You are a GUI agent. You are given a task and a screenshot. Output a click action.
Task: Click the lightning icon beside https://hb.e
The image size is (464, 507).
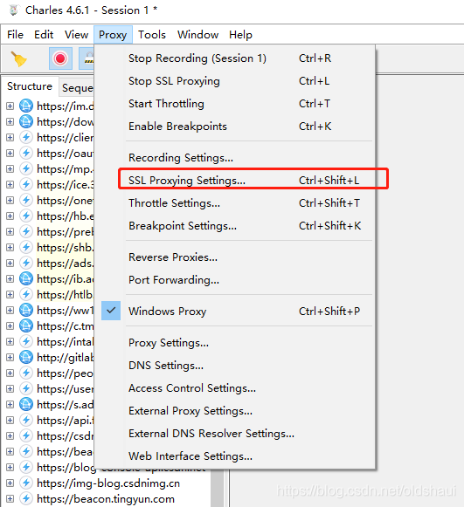pyautogui.click(x=26, y=216)
